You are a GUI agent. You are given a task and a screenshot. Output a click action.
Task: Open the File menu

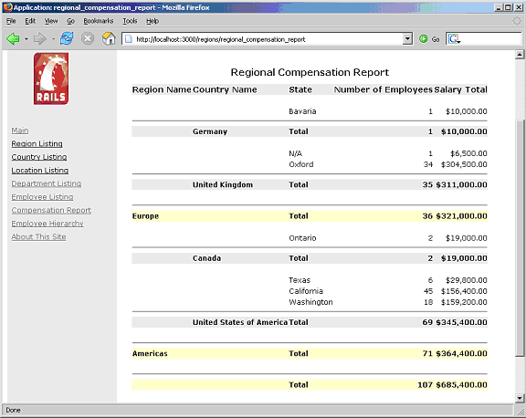click(11, 21)
